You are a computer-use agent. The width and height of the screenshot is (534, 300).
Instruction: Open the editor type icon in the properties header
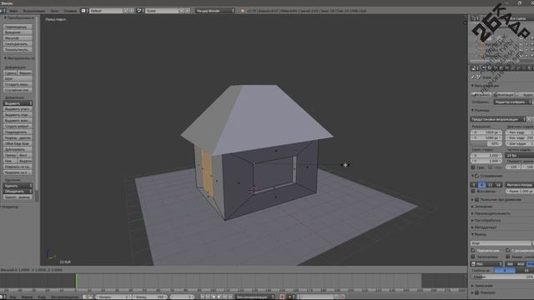(x=475, y=68)
